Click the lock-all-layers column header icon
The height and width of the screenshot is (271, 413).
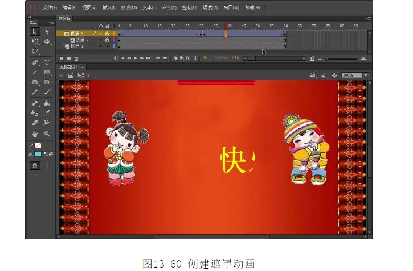click(x=107, y=26)
